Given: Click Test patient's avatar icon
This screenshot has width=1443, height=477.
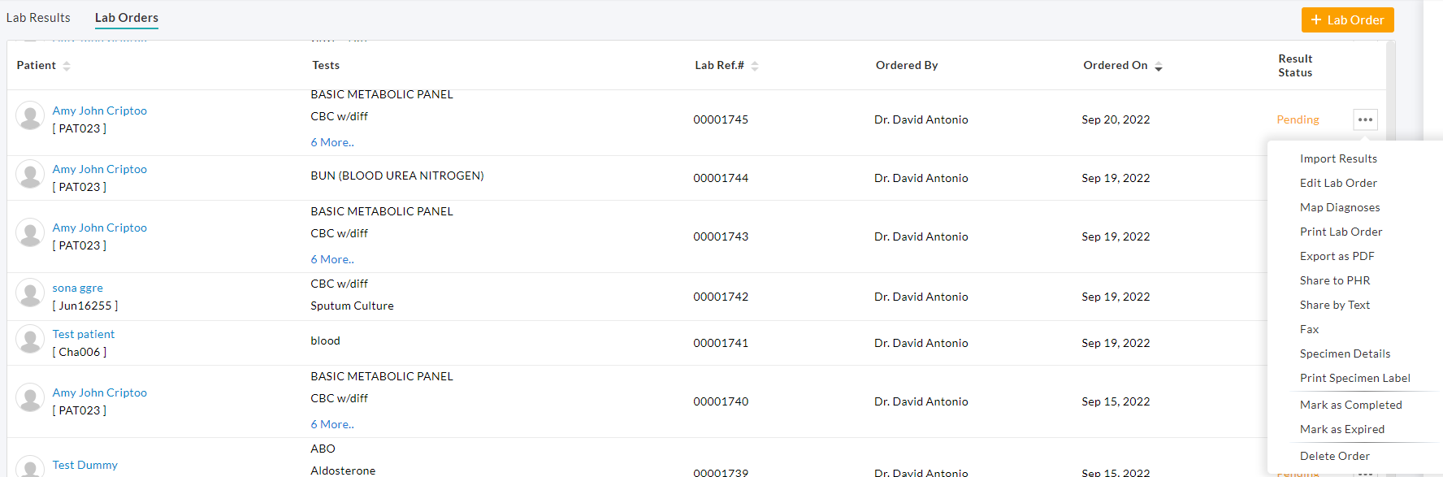Looking at the screenshot, I should 30,340.
